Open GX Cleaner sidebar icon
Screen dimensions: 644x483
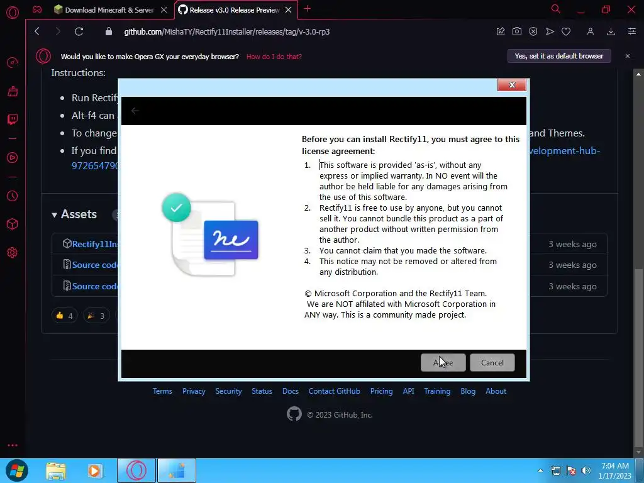coord(13,91)
